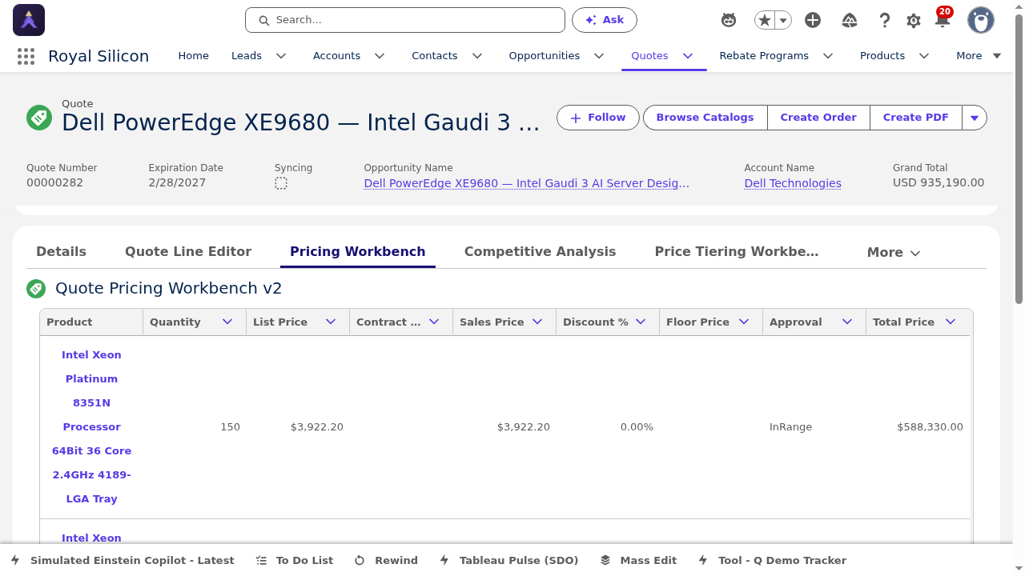
Task: Open the Rewind utility item
Action: pos(386,560)
